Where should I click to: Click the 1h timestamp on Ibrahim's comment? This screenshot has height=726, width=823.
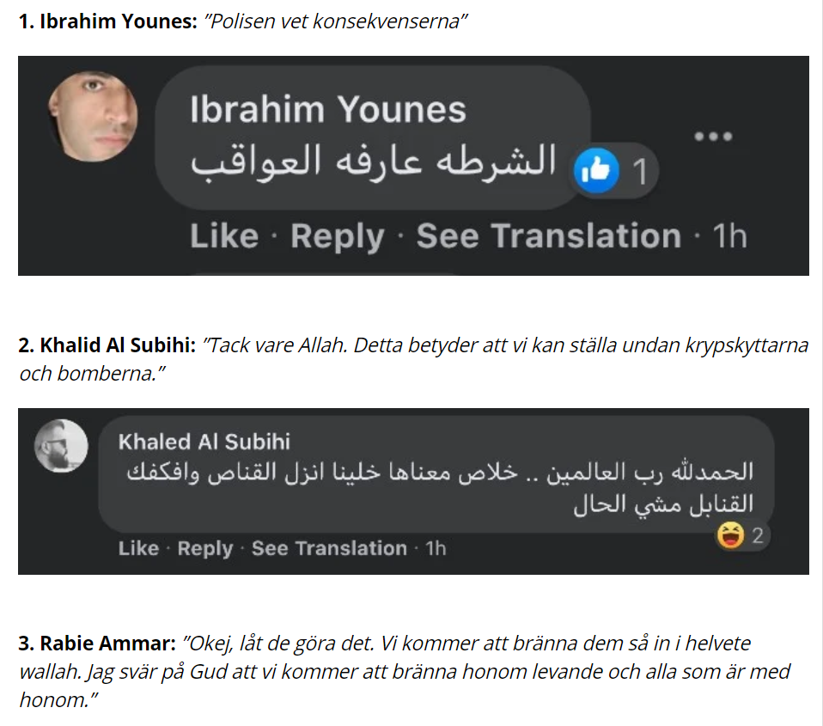pyautogui.click(x=730, y=236)
